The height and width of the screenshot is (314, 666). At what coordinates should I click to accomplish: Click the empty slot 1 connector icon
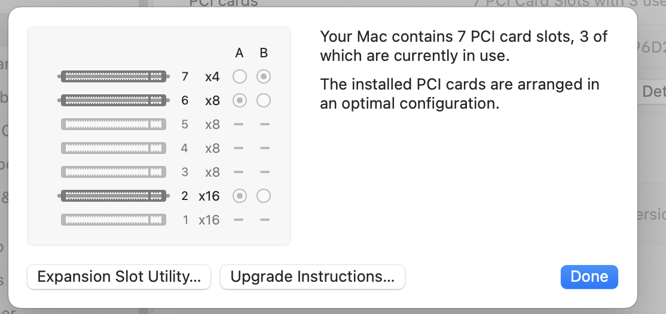coord(113,220)
